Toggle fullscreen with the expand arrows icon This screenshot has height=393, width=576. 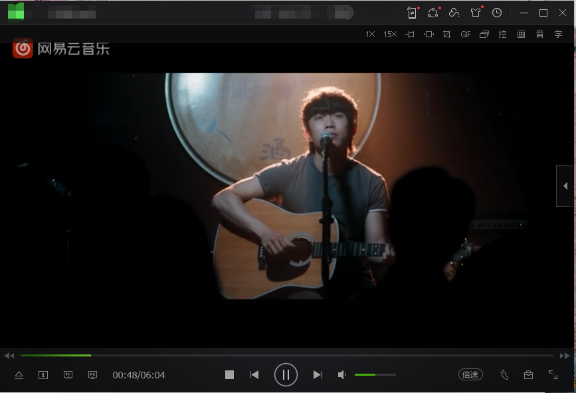click(x=553, y=375)
